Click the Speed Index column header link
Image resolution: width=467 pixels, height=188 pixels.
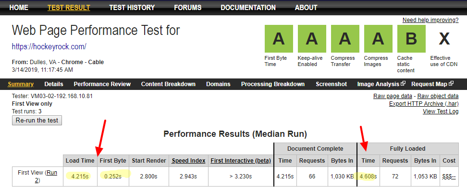coord(188,161)
